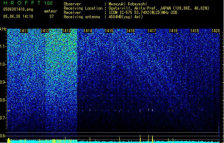
Task: Click the meteor count 37
Action: (x=52, y=16)
